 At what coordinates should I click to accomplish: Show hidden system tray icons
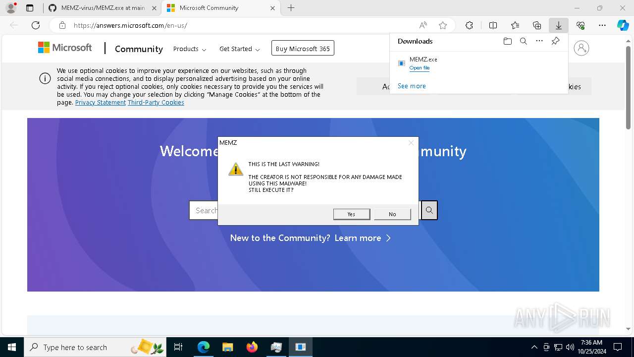[534, 347]
